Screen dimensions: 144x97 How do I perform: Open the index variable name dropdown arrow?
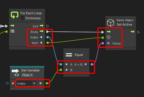34,83
